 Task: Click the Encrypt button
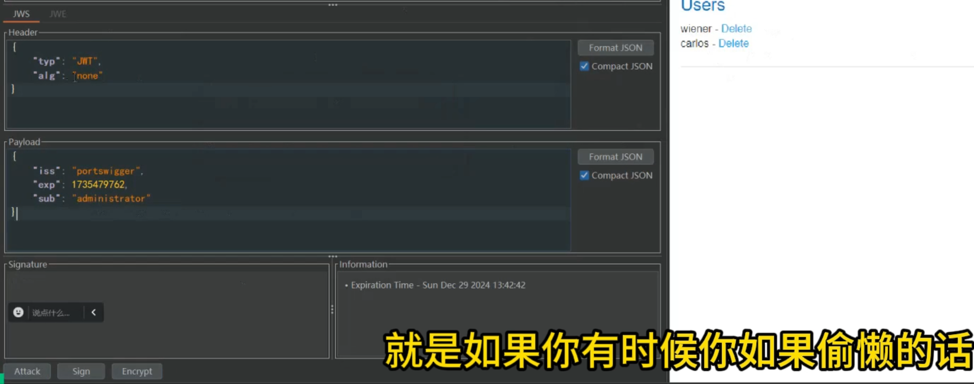click(x=137, y=371)
